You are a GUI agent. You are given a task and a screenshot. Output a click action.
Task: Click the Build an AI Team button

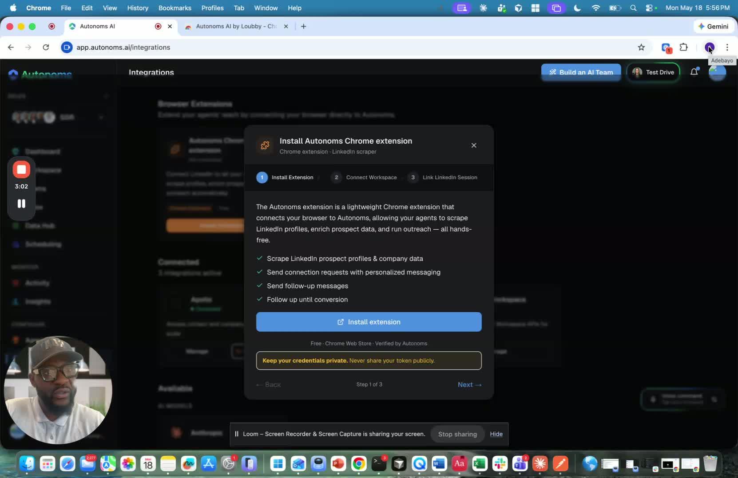581,72
